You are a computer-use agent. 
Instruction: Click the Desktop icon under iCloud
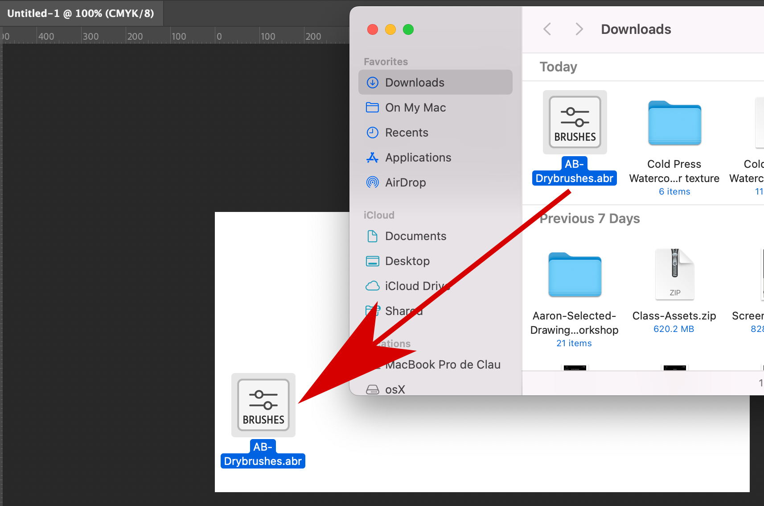tap(373, 261)
